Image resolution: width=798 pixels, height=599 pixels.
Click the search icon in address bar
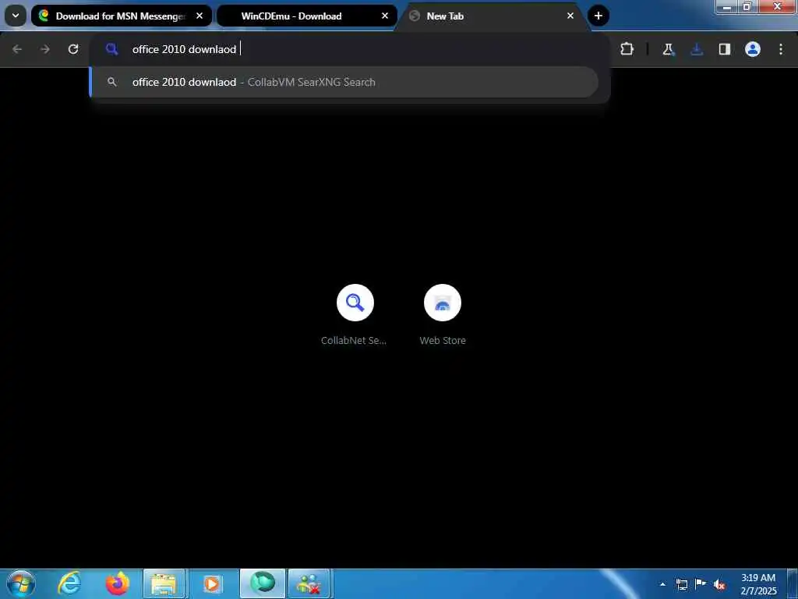(x=112, y=49)
